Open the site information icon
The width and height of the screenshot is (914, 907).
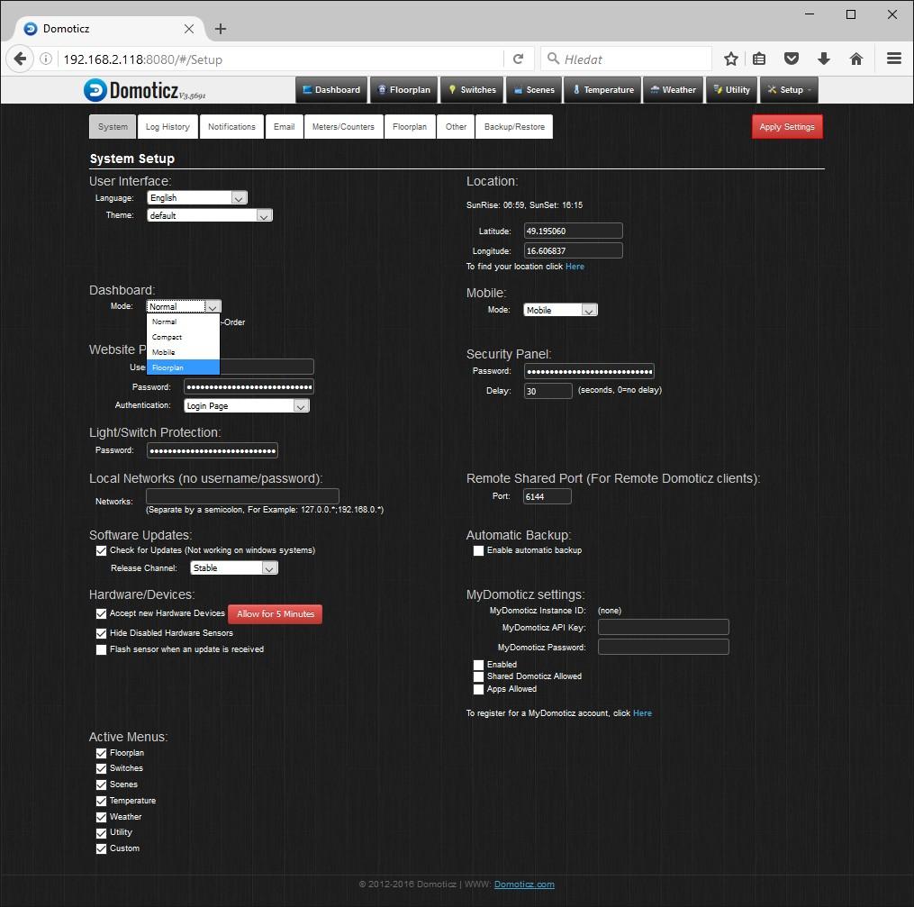coord(46,59)
